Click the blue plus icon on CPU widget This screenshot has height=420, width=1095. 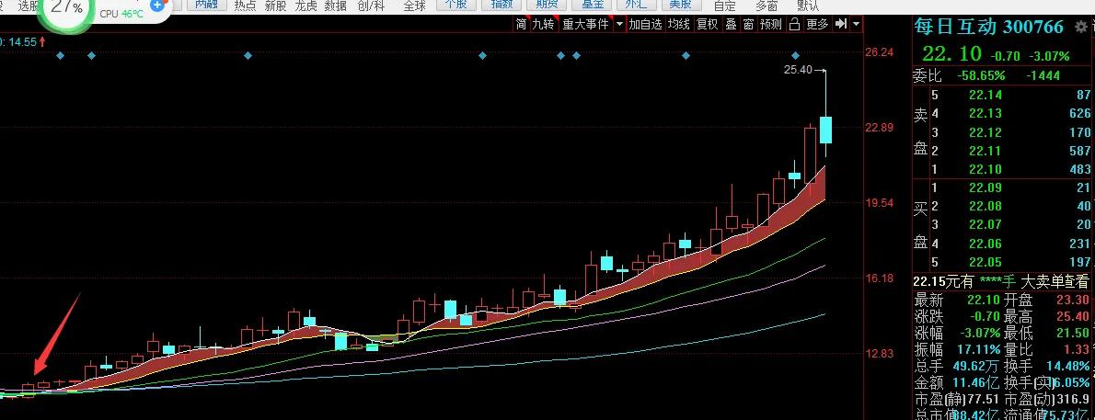[158, 5]
